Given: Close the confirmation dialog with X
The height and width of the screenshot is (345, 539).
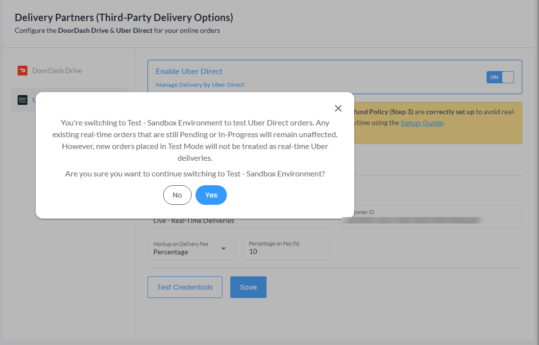Looking at the screenshot, I should 338,108.
